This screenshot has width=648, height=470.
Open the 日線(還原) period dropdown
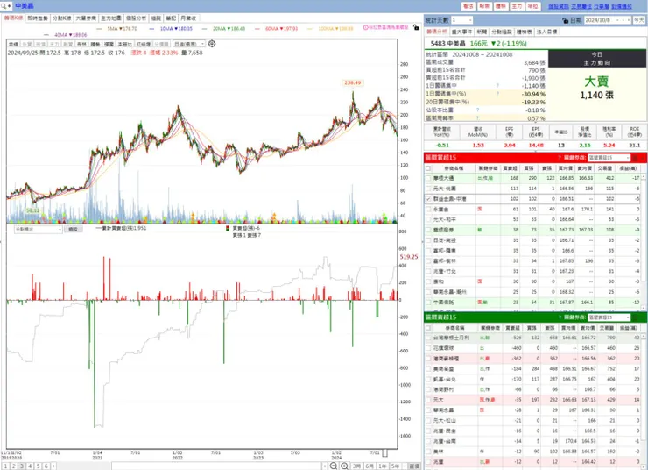tap(189, 44)
